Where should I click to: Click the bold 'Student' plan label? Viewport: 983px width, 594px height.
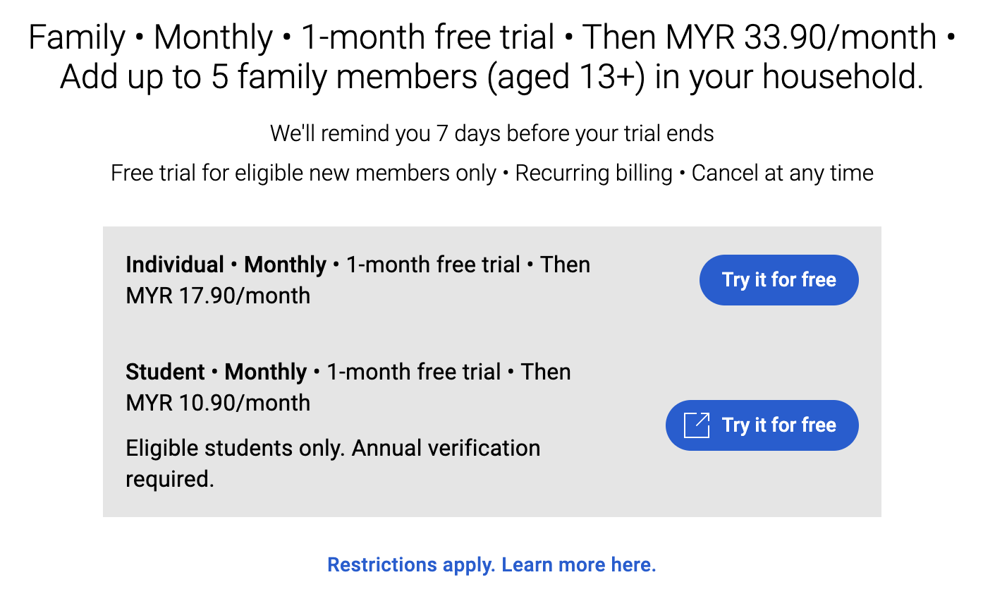[165, 372]
